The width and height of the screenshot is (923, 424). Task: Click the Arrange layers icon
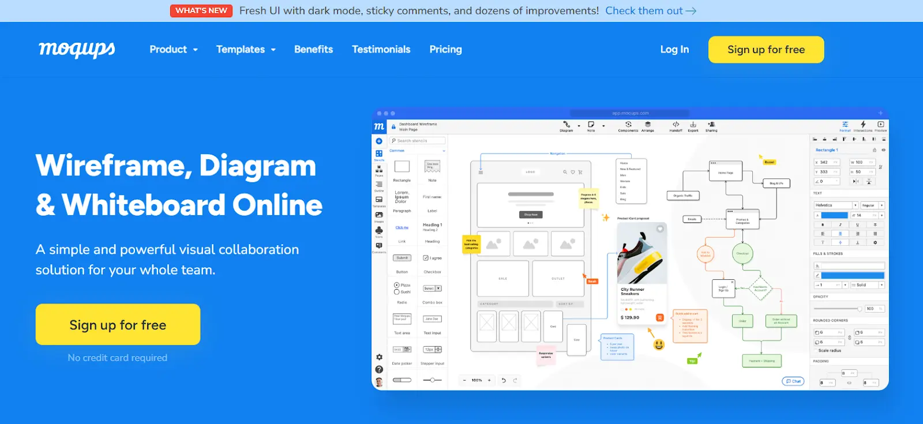coord(648,125)
